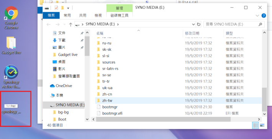The image size is (272, 139).
Task: Open OneDrive in navigation pane
Action: pos(61,86)
